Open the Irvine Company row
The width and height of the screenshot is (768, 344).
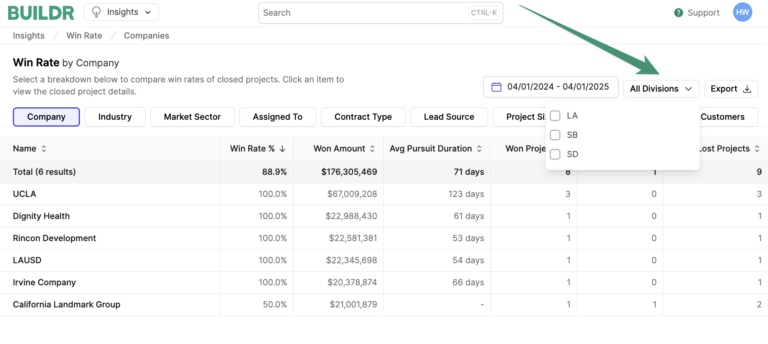click(384, 283)
